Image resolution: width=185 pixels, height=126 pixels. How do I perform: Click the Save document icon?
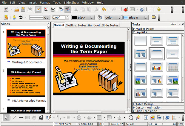[23, 9]
